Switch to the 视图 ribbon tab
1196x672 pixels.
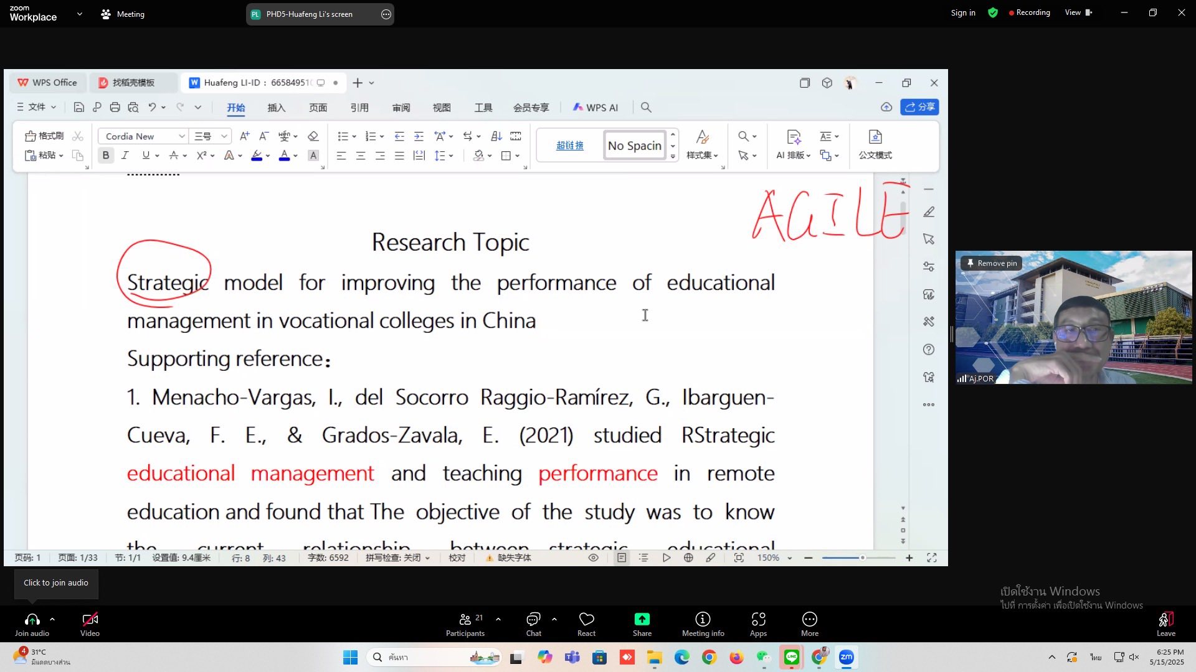point(442,108)
